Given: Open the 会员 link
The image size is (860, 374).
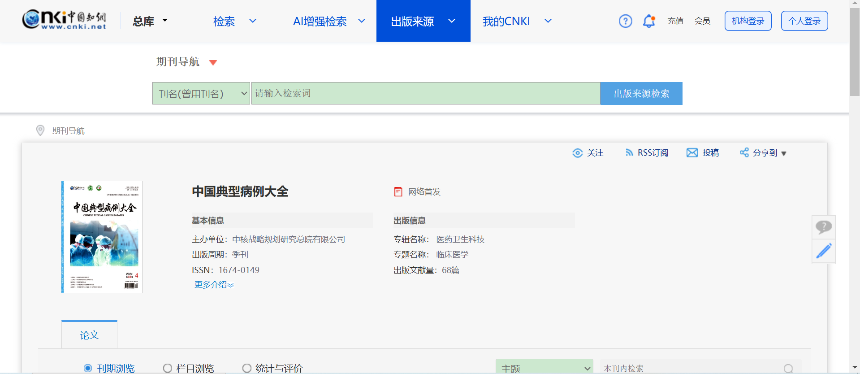Looking at the screenshot, I should coord(702,21).
